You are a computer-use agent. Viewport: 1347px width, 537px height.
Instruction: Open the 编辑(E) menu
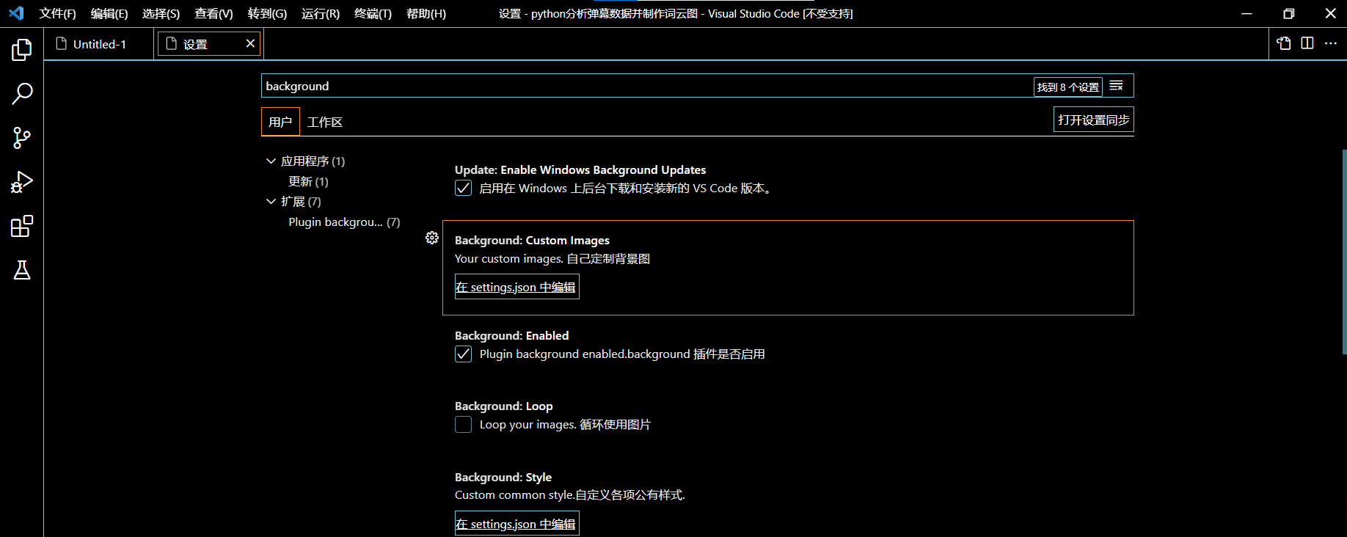(x=109, y=13)
